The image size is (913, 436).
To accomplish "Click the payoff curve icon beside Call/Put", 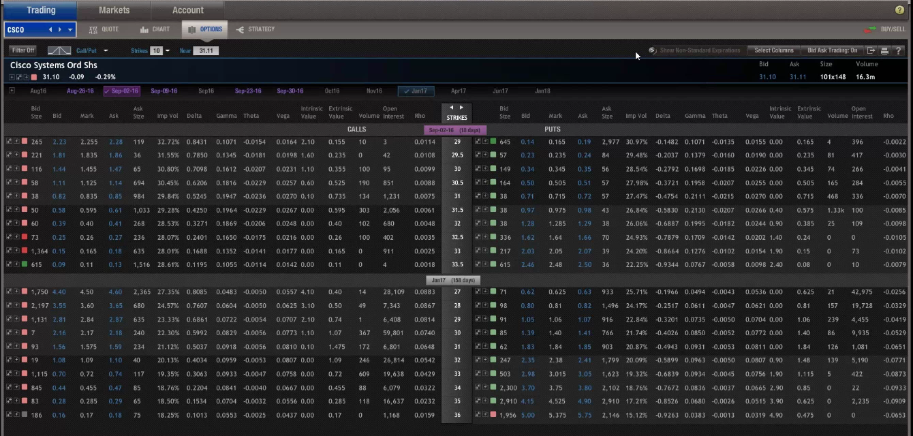I will 59,50.
